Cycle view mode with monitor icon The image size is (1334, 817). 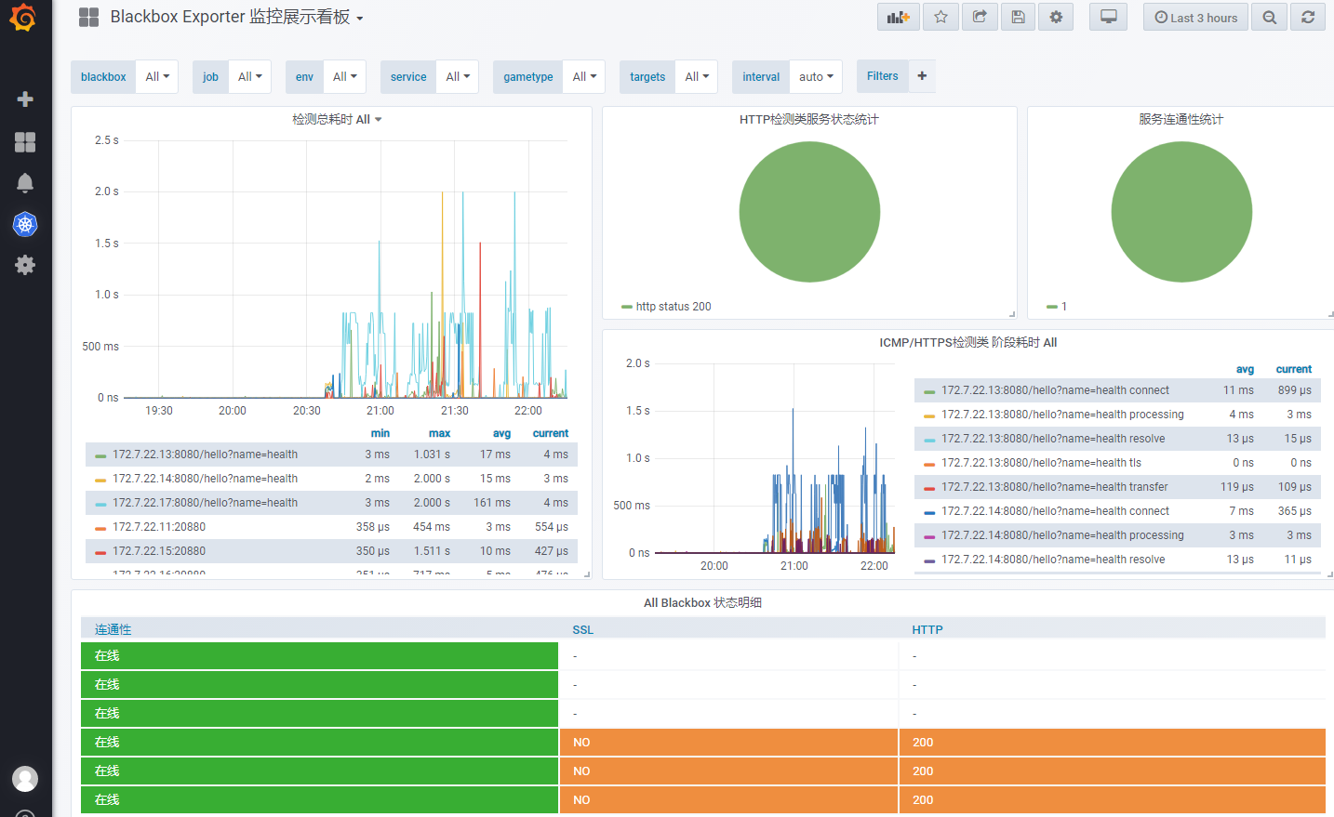(x=1108, y=17)
